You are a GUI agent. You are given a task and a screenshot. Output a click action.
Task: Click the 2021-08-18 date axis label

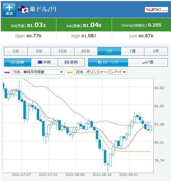coord(102,175)
